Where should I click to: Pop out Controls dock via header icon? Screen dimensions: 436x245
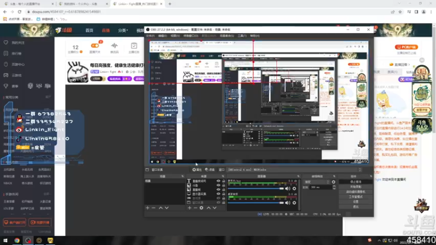click(371, 176)
